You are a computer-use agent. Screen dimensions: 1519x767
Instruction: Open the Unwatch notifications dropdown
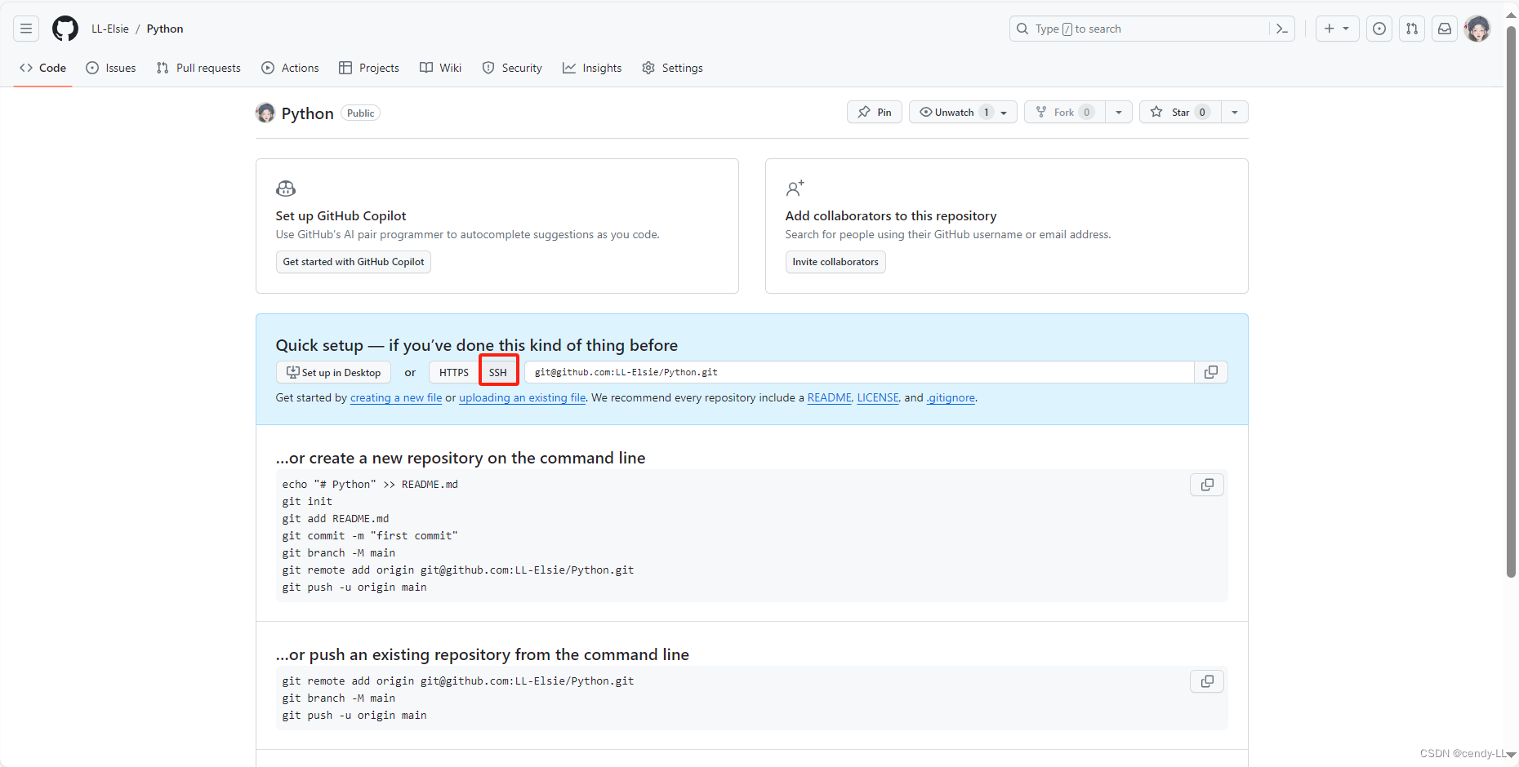[963, 112]
